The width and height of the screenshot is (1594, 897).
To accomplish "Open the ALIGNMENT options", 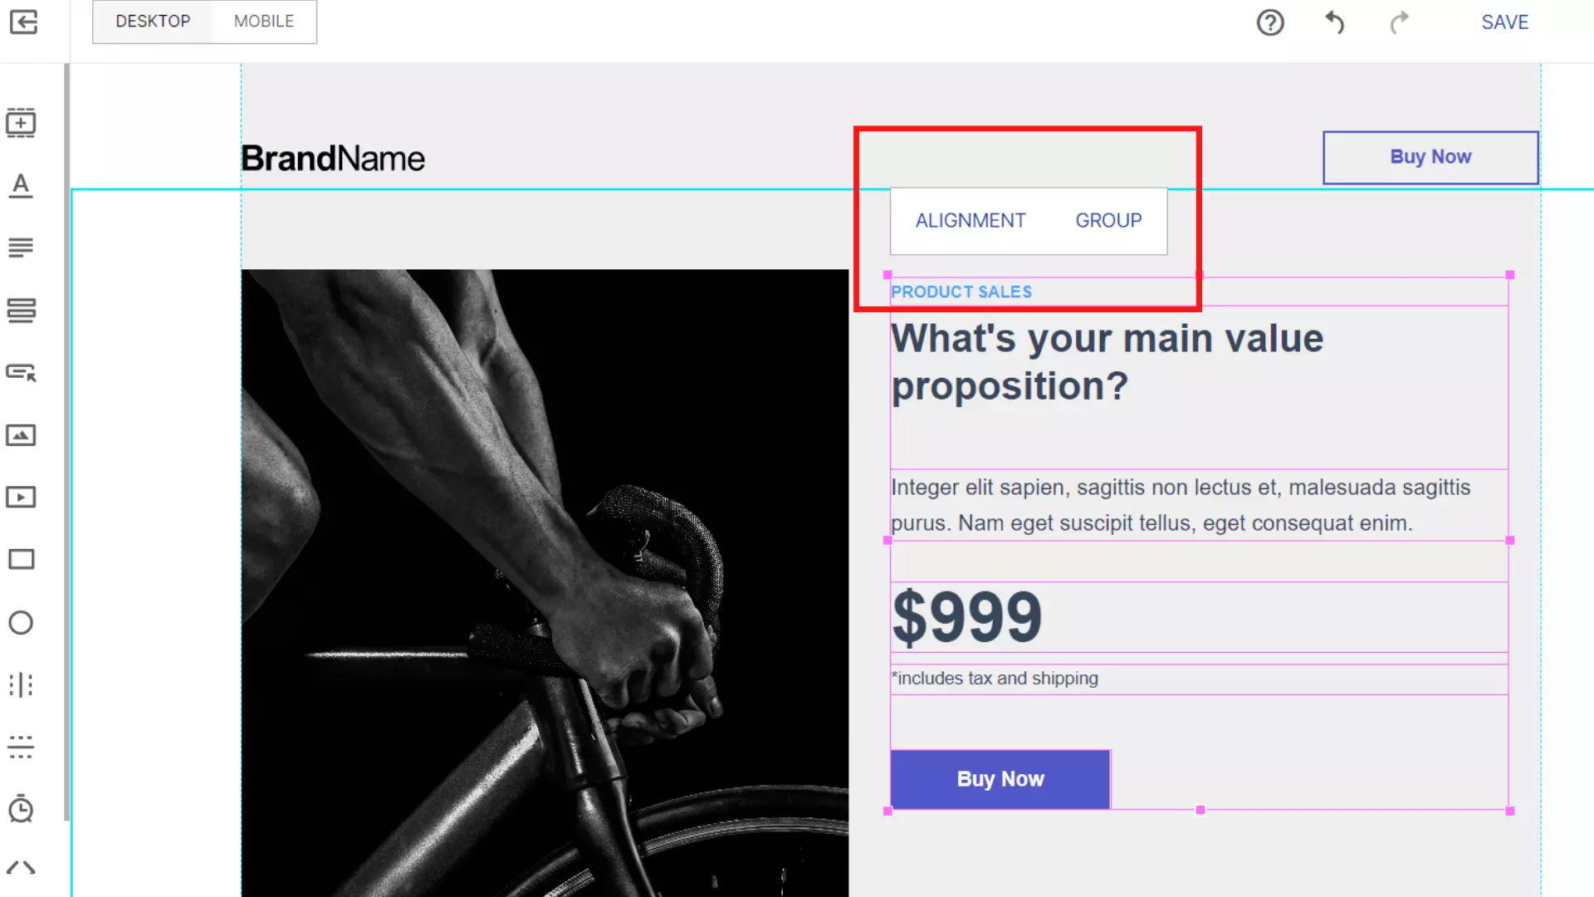I will pos(970,220).
